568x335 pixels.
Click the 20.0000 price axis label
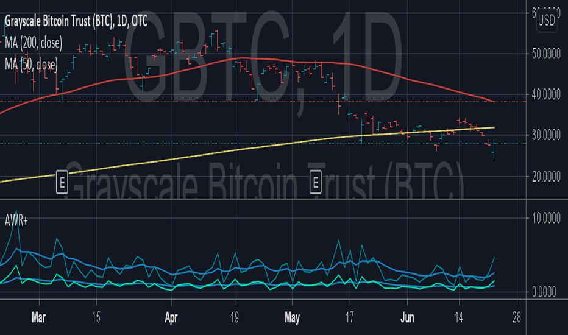[x=546, y=177]
